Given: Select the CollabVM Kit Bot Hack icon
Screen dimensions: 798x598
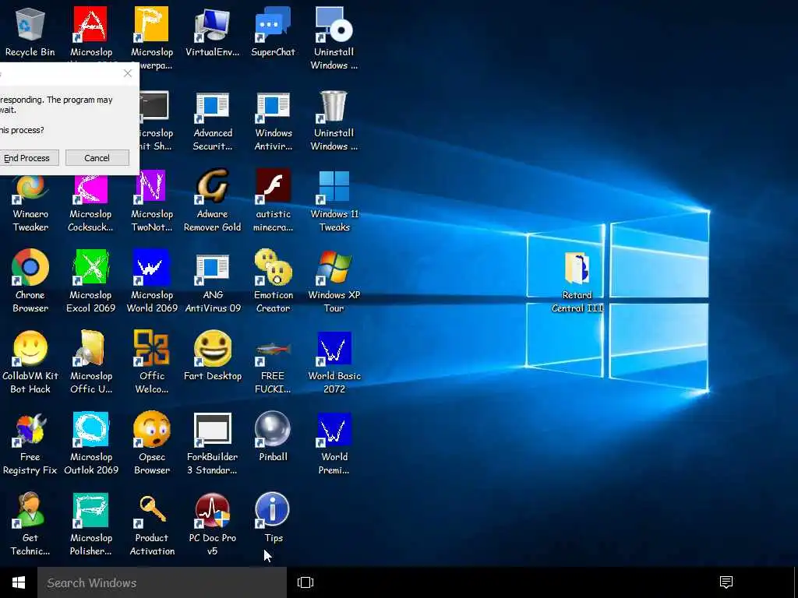Looking at the screenshot, I should 30,348.
